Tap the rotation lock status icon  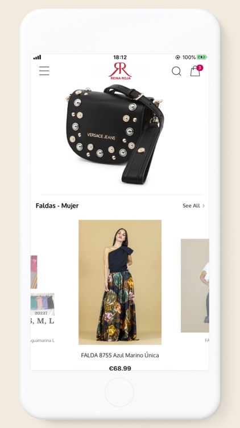tap(178, 57)
